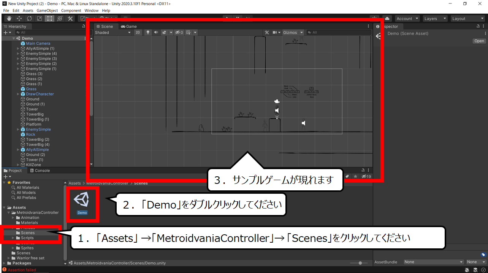
Task: Toggle the Scene view grid icon
Action: [188, 33]
